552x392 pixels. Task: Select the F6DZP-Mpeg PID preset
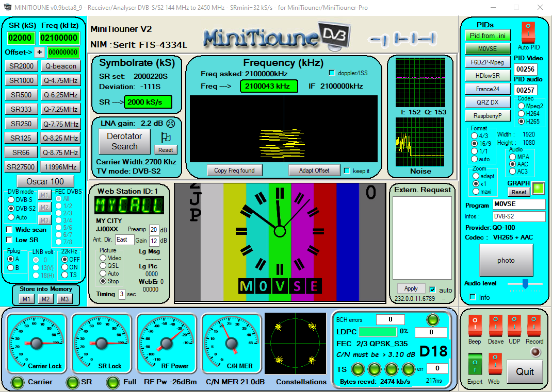488,62
